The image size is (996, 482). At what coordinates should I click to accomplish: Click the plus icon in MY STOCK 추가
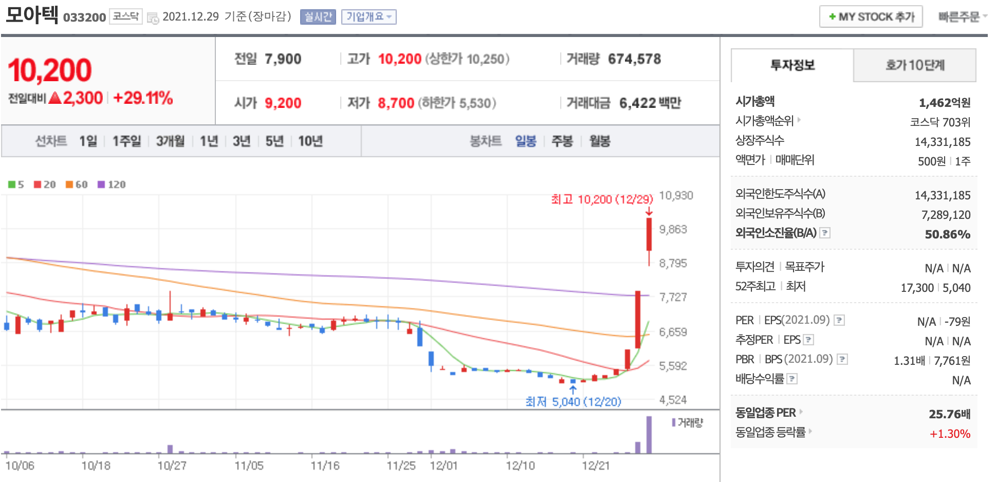tap(832, 17)
